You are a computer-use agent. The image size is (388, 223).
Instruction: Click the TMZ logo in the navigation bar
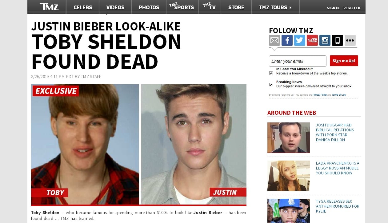click(x=49, y=6)
